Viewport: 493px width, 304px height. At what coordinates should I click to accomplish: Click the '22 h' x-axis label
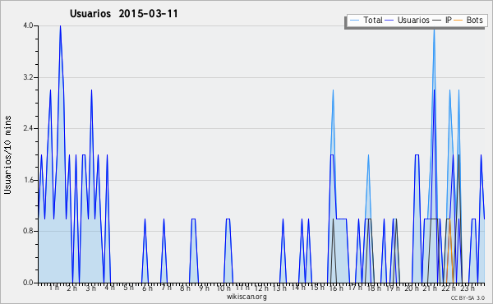449,288
